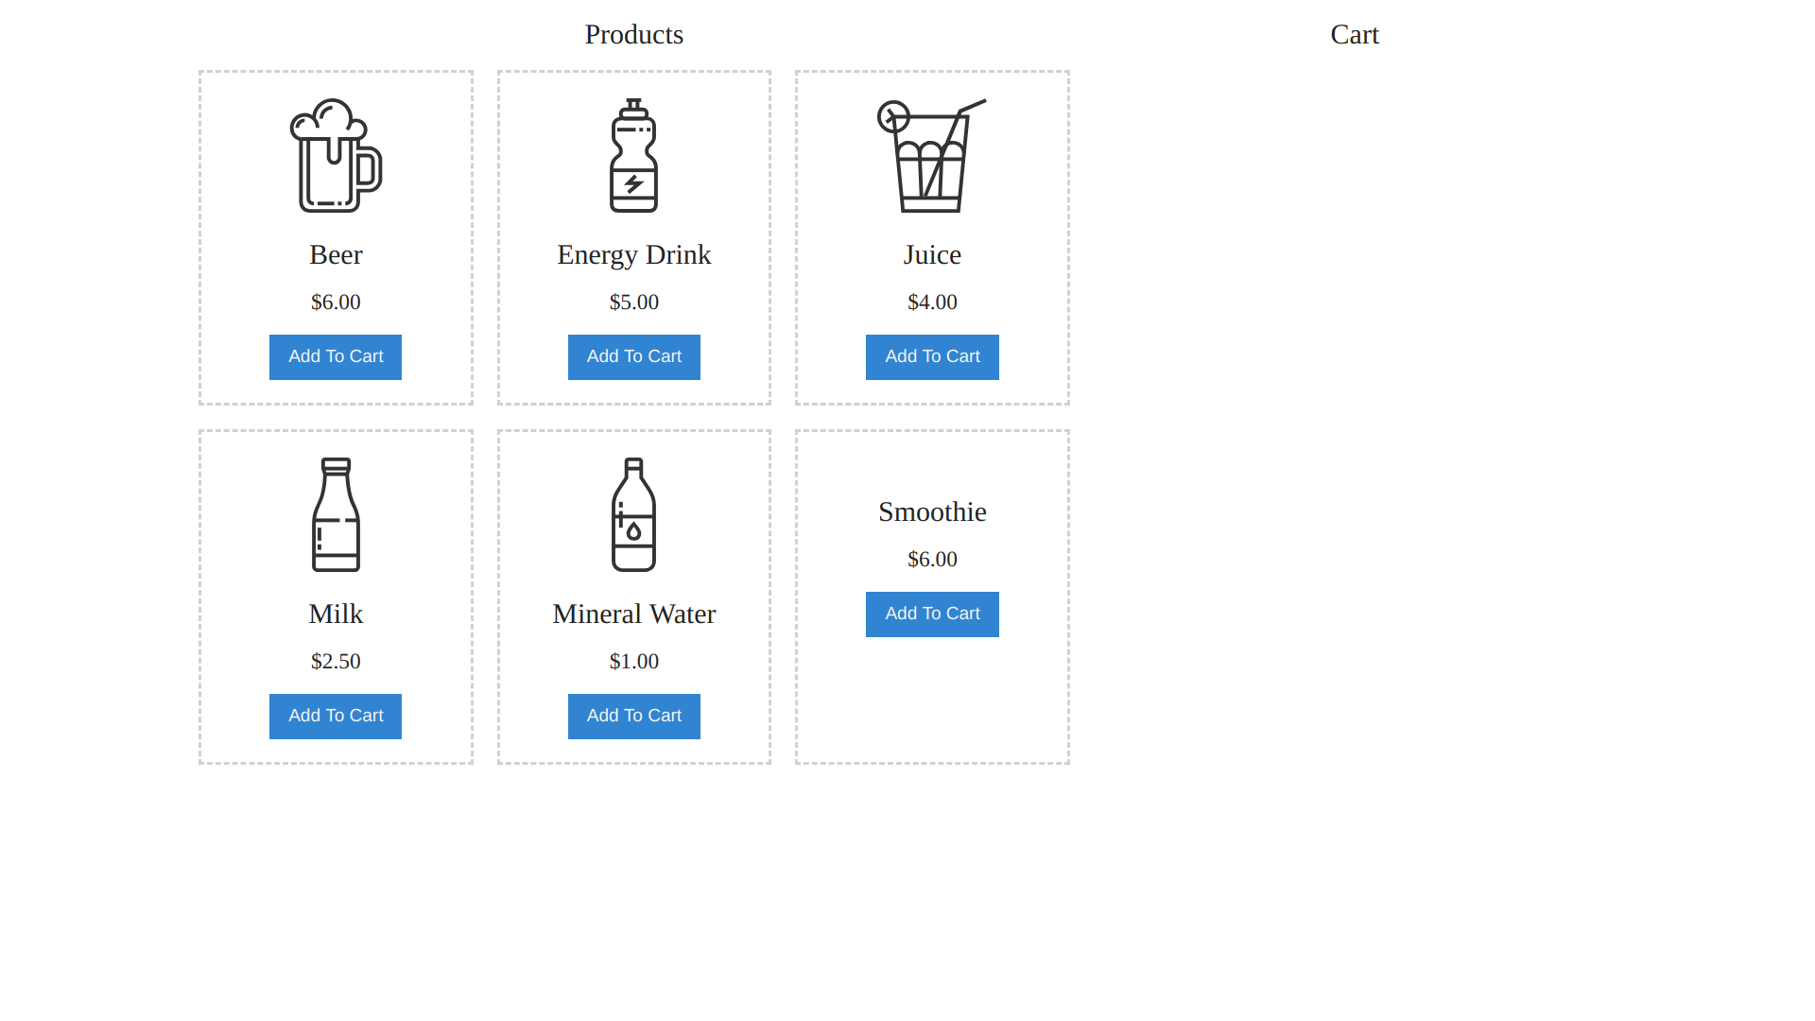The image size is (1815, 1021).
Task: Add Energy Drink to the cart
Action: click(633, 356)
